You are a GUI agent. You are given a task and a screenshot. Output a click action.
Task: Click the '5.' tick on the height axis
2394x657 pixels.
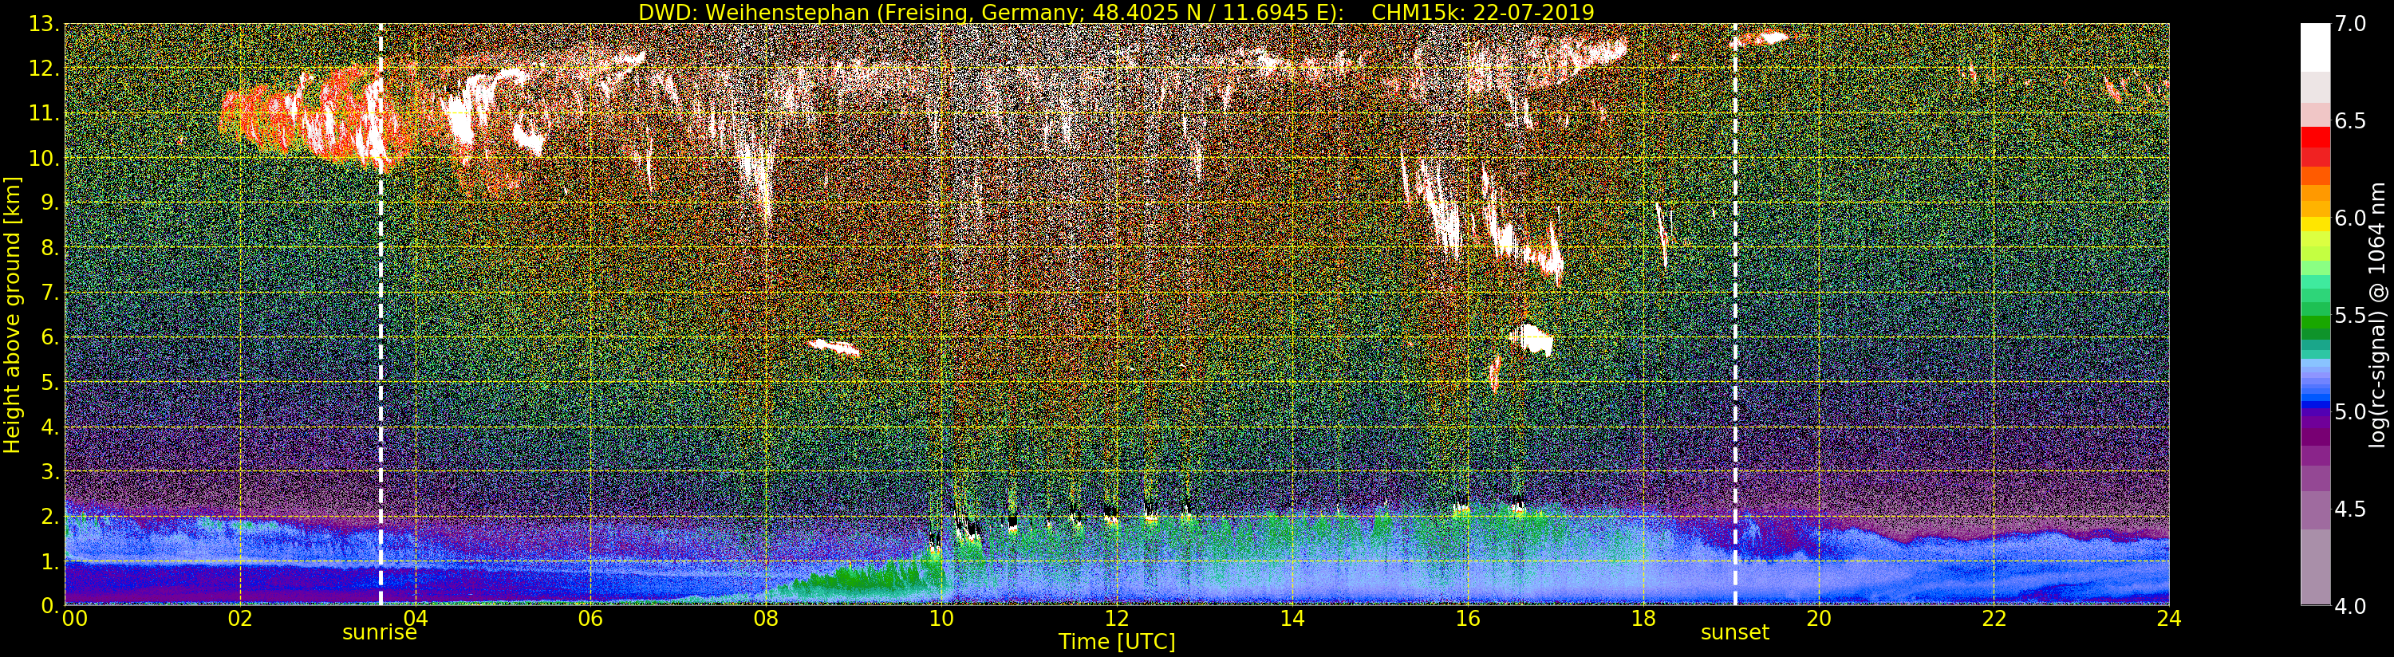click(49, 382)
